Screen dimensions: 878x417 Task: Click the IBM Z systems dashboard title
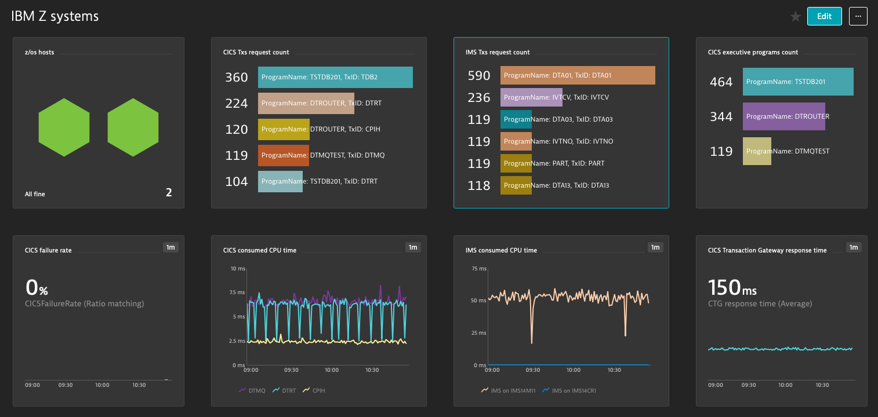tap(55, 16)
